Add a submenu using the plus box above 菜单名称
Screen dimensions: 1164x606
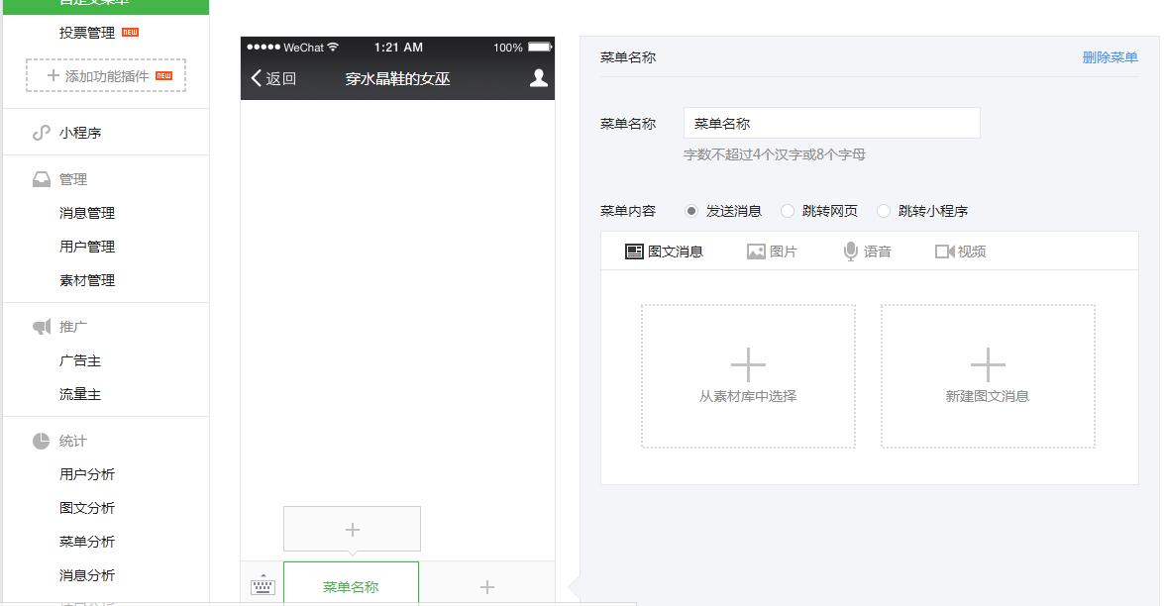(x=352, y=529)
